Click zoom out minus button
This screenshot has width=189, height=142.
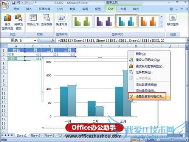point(158,140)
